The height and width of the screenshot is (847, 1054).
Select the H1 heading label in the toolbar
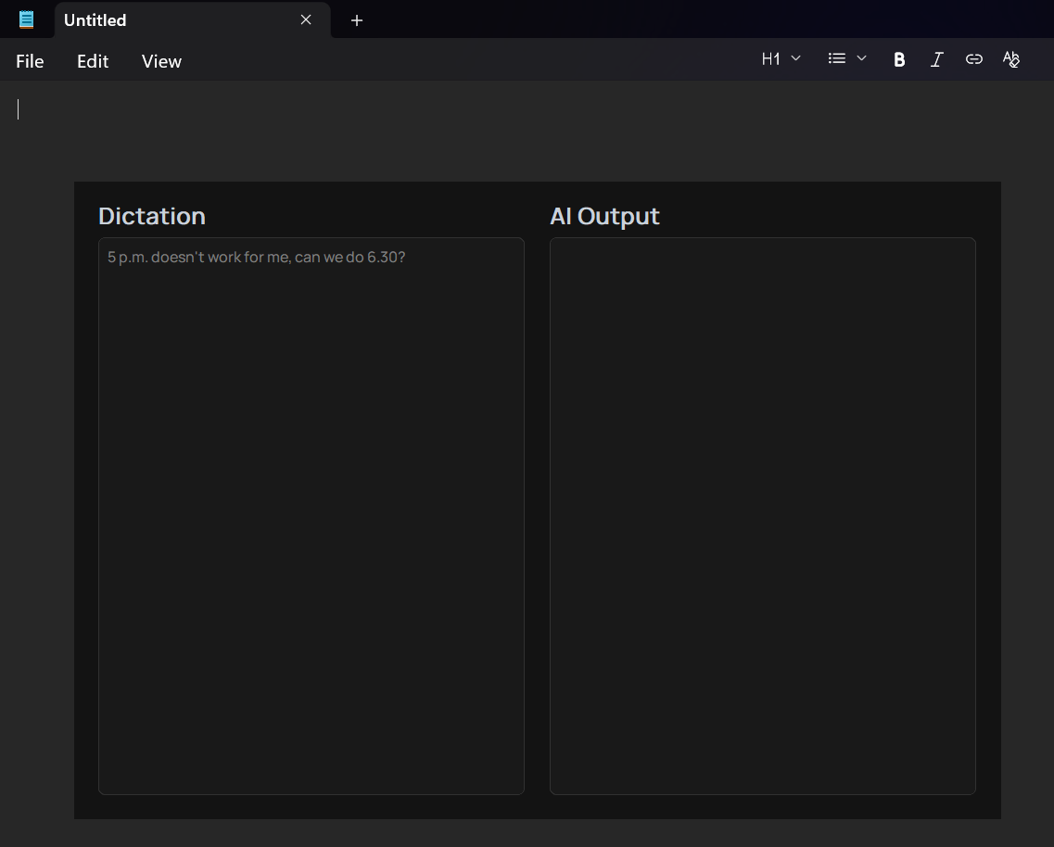click(770, 58)
